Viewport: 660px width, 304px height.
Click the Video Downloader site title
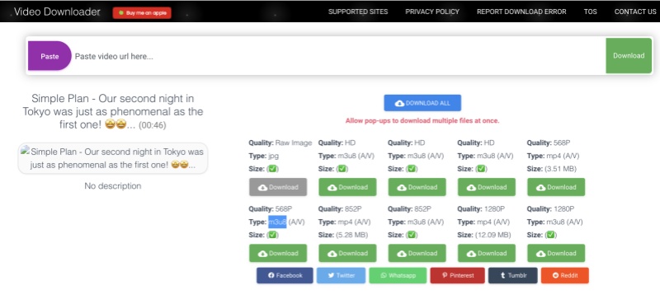[x=57, y=12]
